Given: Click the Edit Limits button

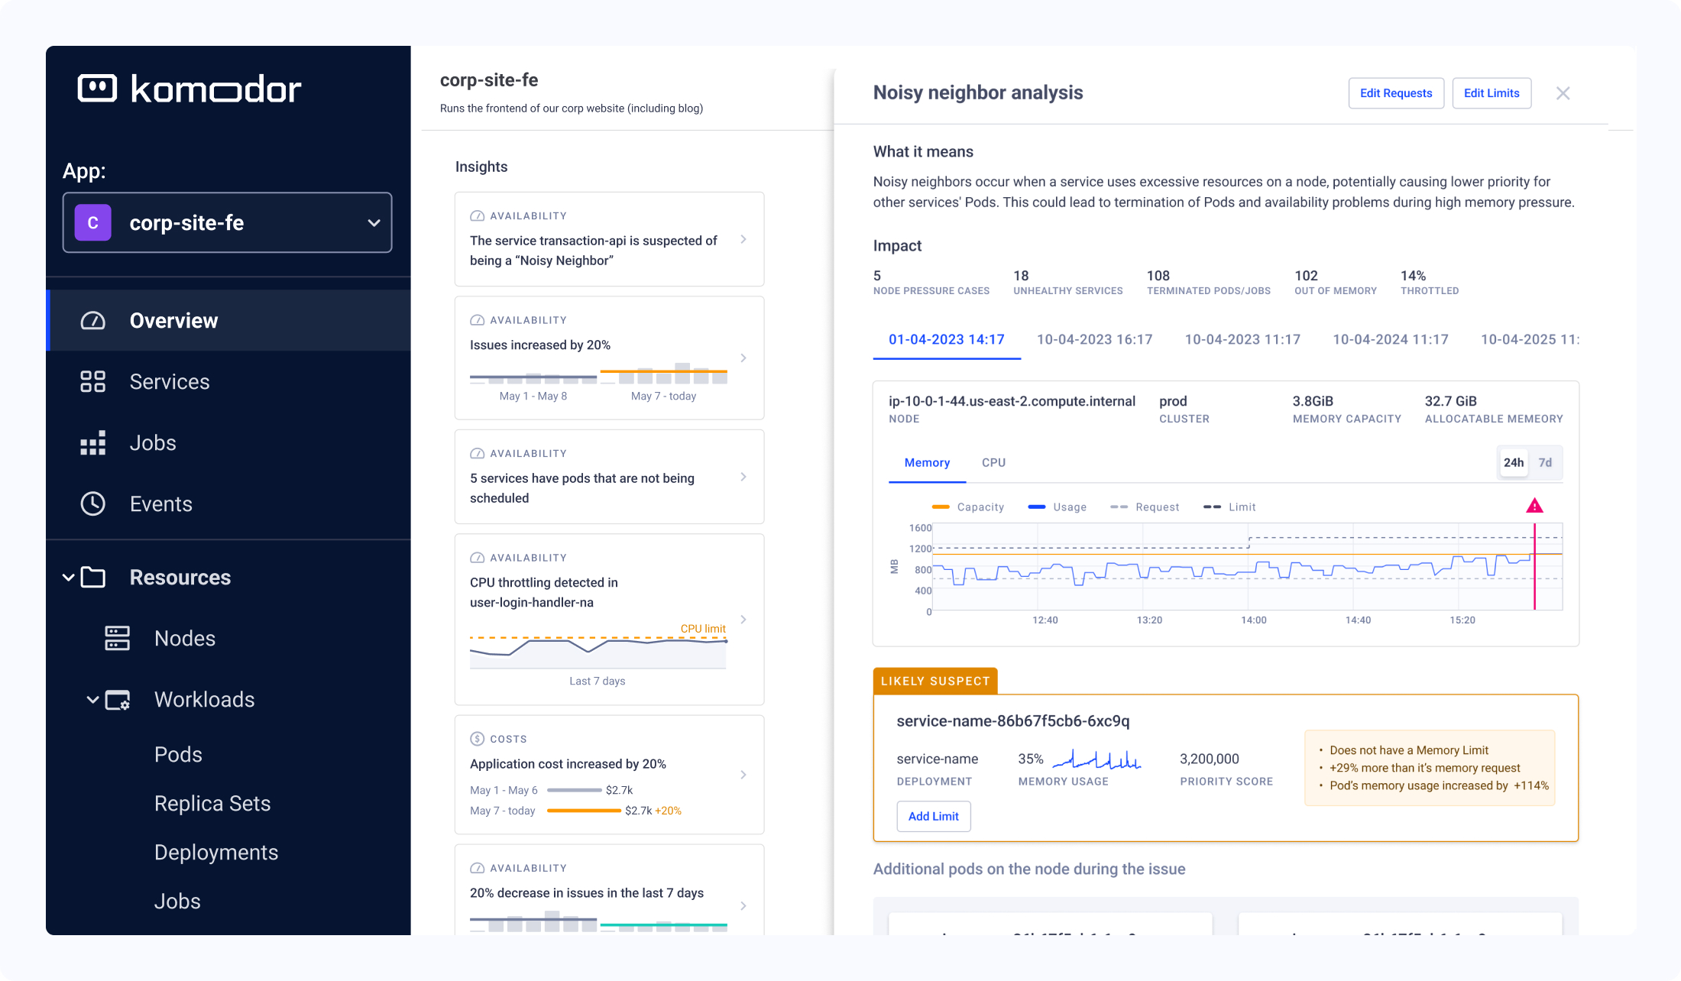Looking at the screenshot, I should [x=1492, y=93].
